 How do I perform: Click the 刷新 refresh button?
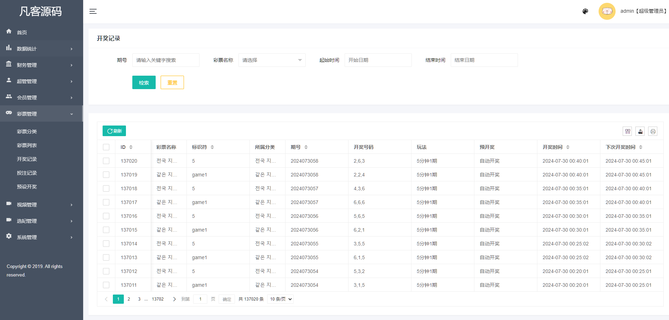(x=114, y=131)
